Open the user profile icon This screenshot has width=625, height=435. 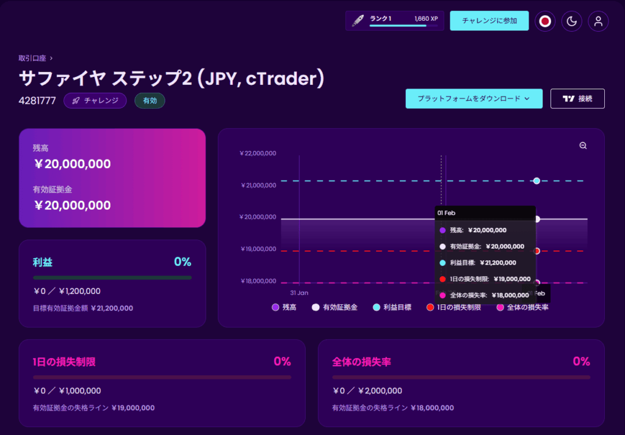(598, 21)
